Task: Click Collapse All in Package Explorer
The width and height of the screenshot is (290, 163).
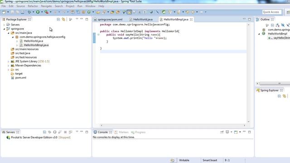Action: (58, 19)
